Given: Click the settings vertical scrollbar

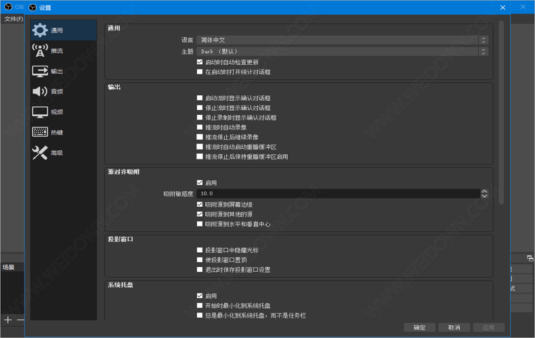Looking at the screenshot, I should coord(501,112).
